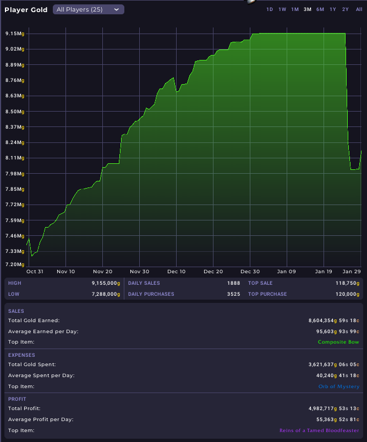
Task: Set the time range to 1M
Action: [x=295, y=9]
